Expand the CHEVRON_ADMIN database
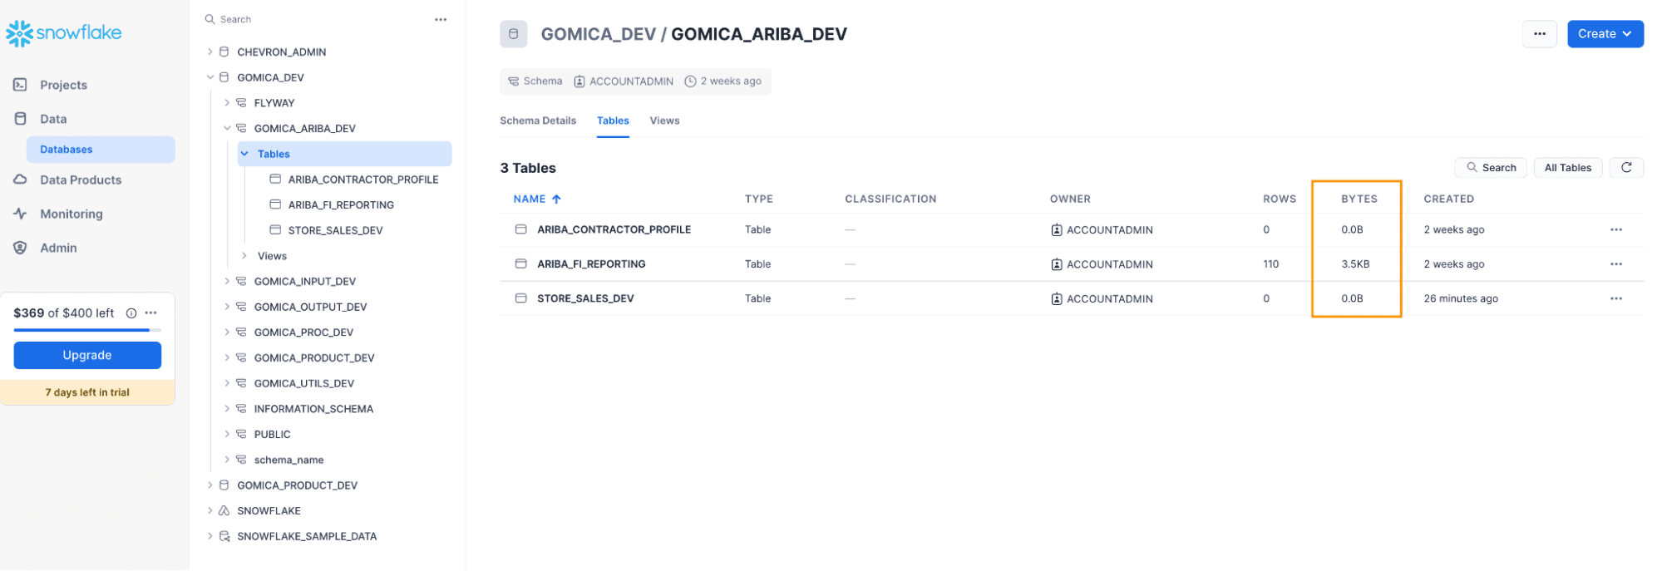Screen dimensions: 1662x571 tap(210, 52)
